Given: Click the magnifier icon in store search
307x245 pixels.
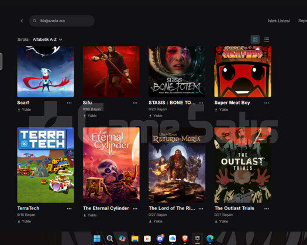Looking at the screenshot, I should click(35, 21).
